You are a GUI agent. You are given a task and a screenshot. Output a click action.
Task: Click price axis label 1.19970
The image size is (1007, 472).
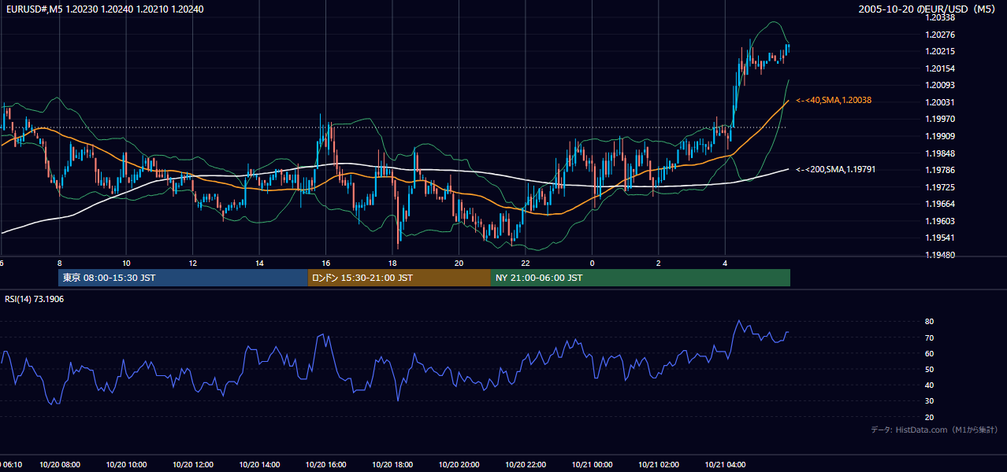pyautogui.click(x=941, y=119)
